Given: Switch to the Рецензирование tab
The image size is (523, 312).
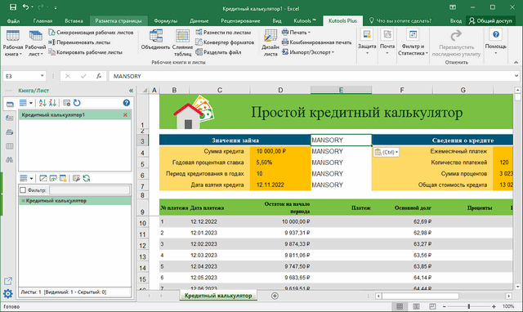Looking at the screenshot, I should (x=240, y=20).
